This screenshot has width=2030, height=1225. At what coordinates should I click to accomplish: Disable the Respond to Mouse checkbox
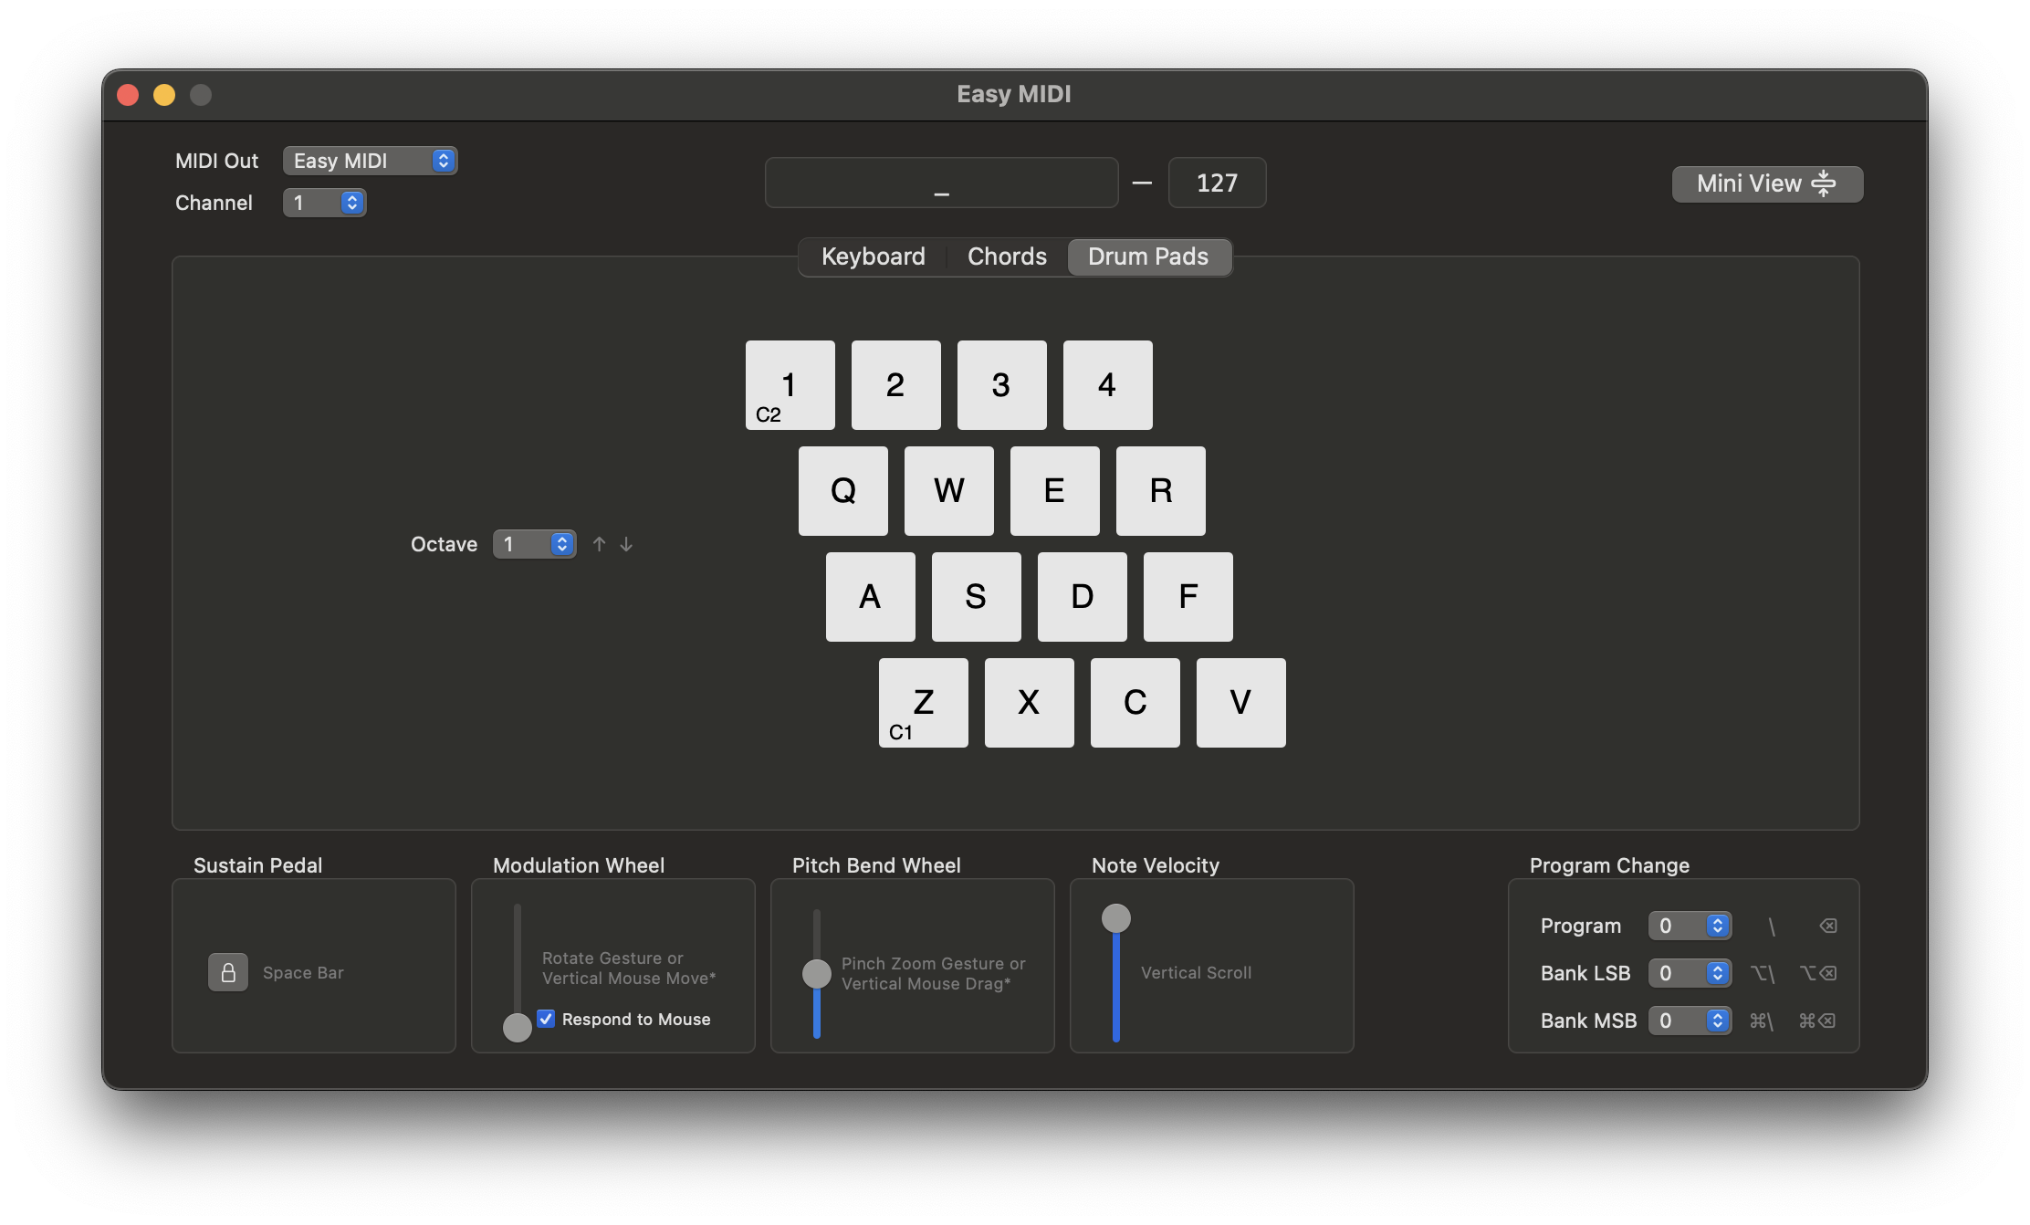(546, 1019)
